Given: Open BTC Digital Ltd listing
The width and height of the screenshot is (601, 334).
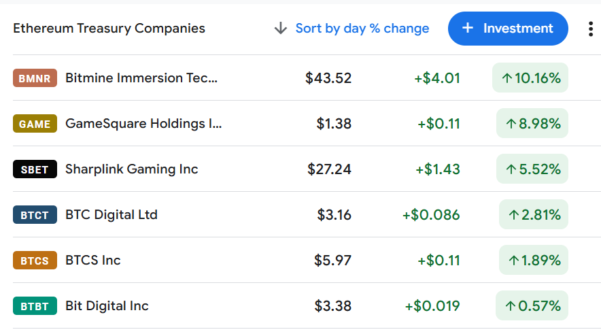Looking at the screenshot, I should 307,215.
